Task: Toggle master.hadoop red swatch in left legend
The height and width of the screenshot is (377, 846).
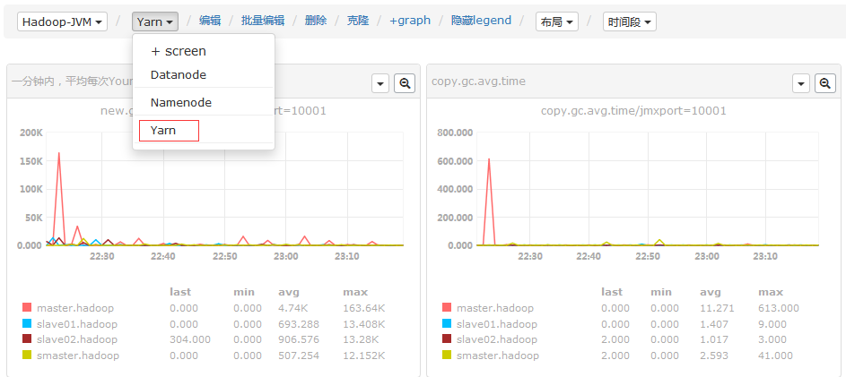Action: (27, 308)
